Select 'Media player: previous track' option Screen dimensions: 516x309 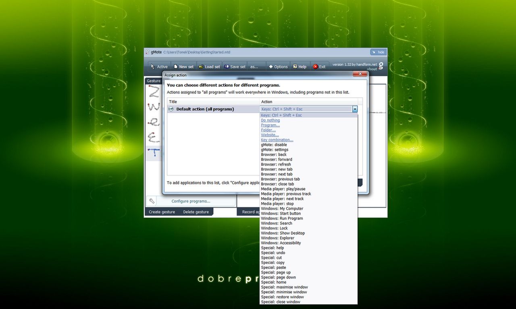(x=308, y=194)
